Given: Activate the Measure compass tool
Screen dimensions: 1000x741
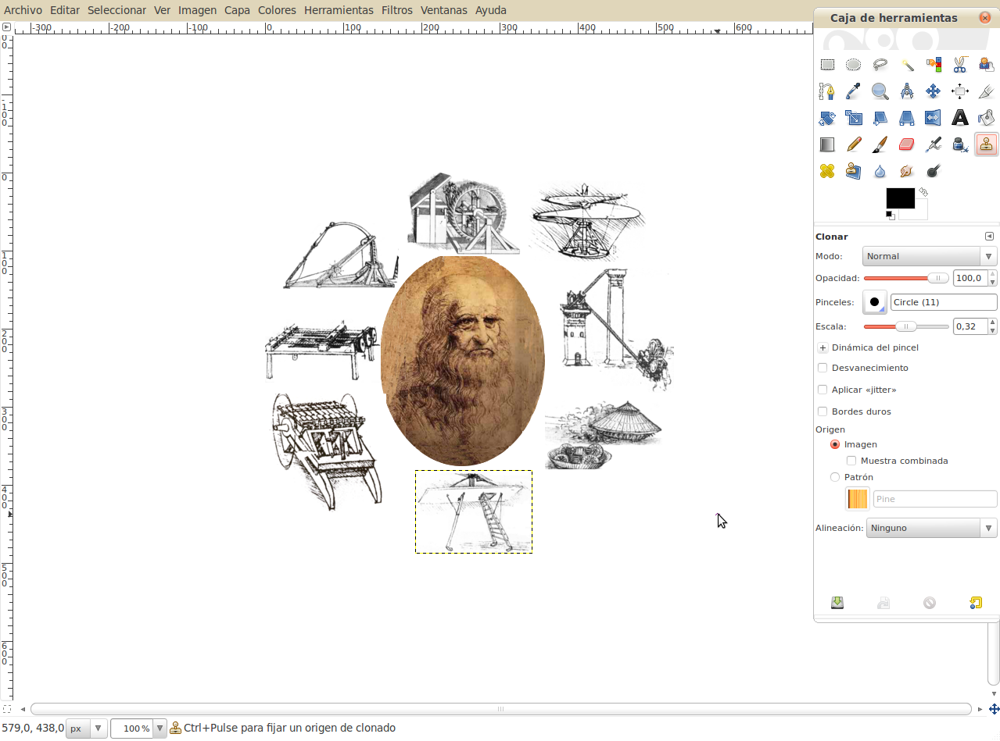Looking at the screenshot, I should click(907, 91).
